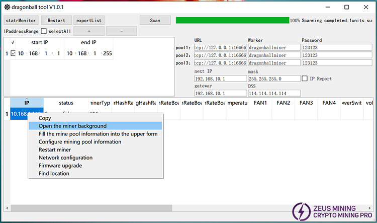Toggle the selectAll checkbox
The width and height of the screenshot is (377, 223).
coord(43,31)
